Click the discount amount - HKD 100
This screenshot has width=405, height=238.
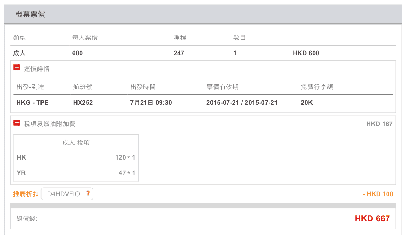click(378, 194)
